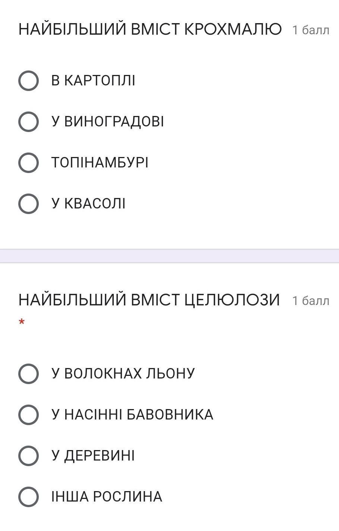Click the 1 балл label beside ЦЕЛЮЛОЗИ question
The height and width of the screenshot is (531, 339).
pos(311,301)
